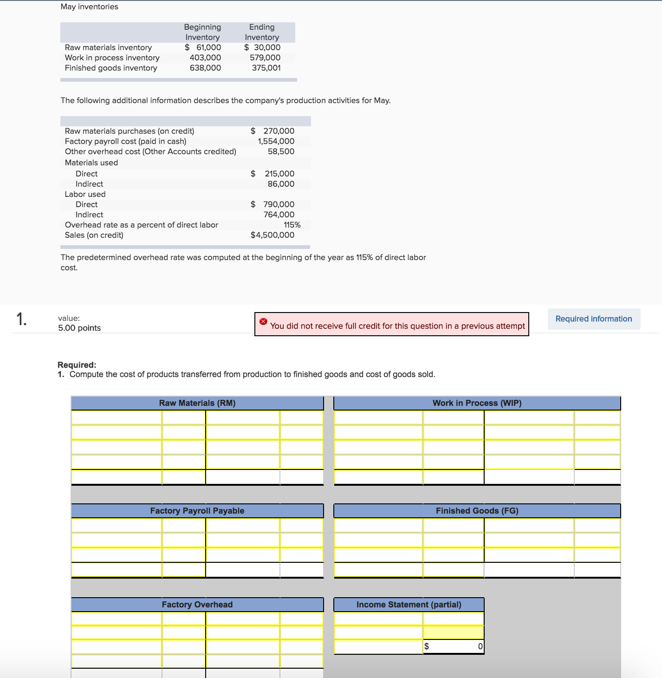
Task: Click the Other overhead cost value 58,500
Action: pyautogui.click(x=281, y=151)
